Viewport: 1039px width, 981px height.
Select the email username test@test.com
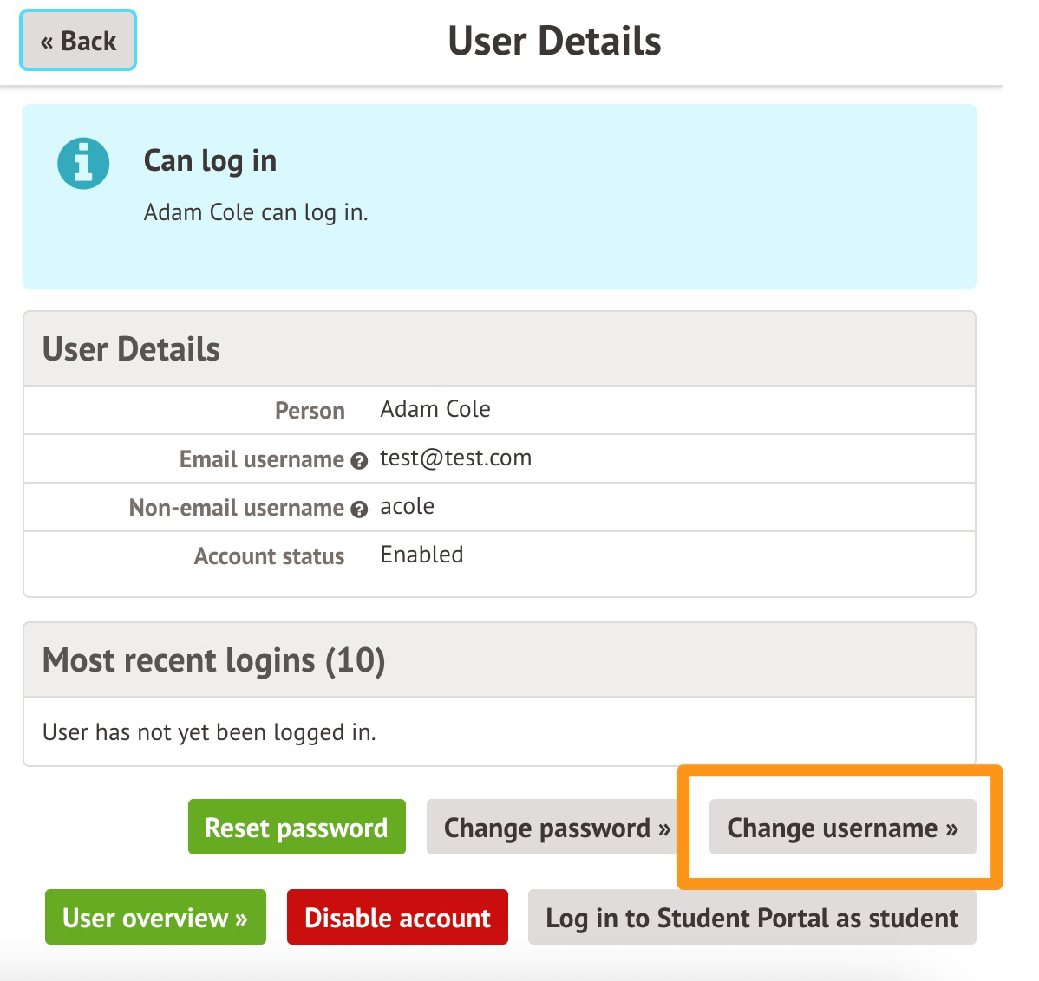click(x=456, y=458)
